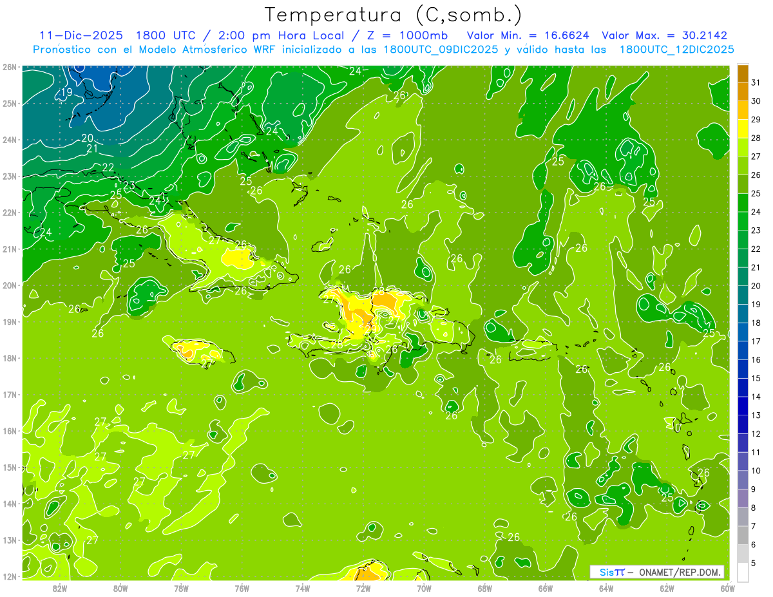Click the "17N" latitude axis label

tap(9, 395)
